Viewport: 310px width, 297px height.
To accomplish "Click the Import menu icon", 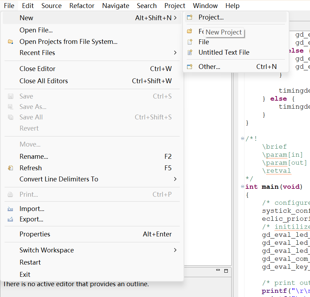I will tap(10, 209).
